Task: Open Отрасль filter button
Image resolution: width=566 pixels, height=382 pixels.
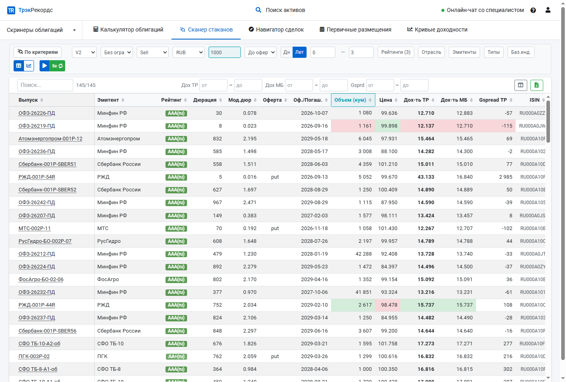Action: pos(431,52)
